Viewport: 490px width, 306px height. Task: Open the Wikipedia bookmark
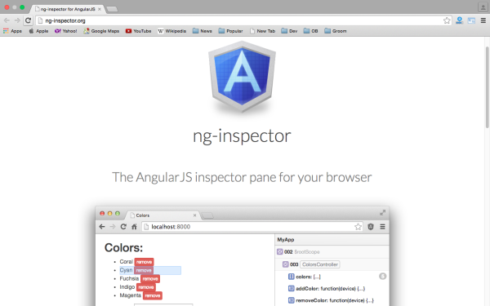171,31
